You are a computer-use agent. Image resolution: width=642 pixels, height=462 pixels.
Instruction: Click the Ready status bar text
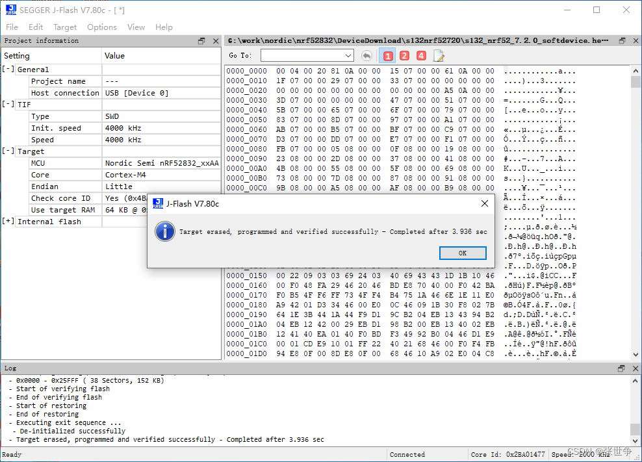(x=12, y=455)
